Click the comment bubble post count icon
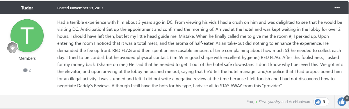 tap(25, 70)
